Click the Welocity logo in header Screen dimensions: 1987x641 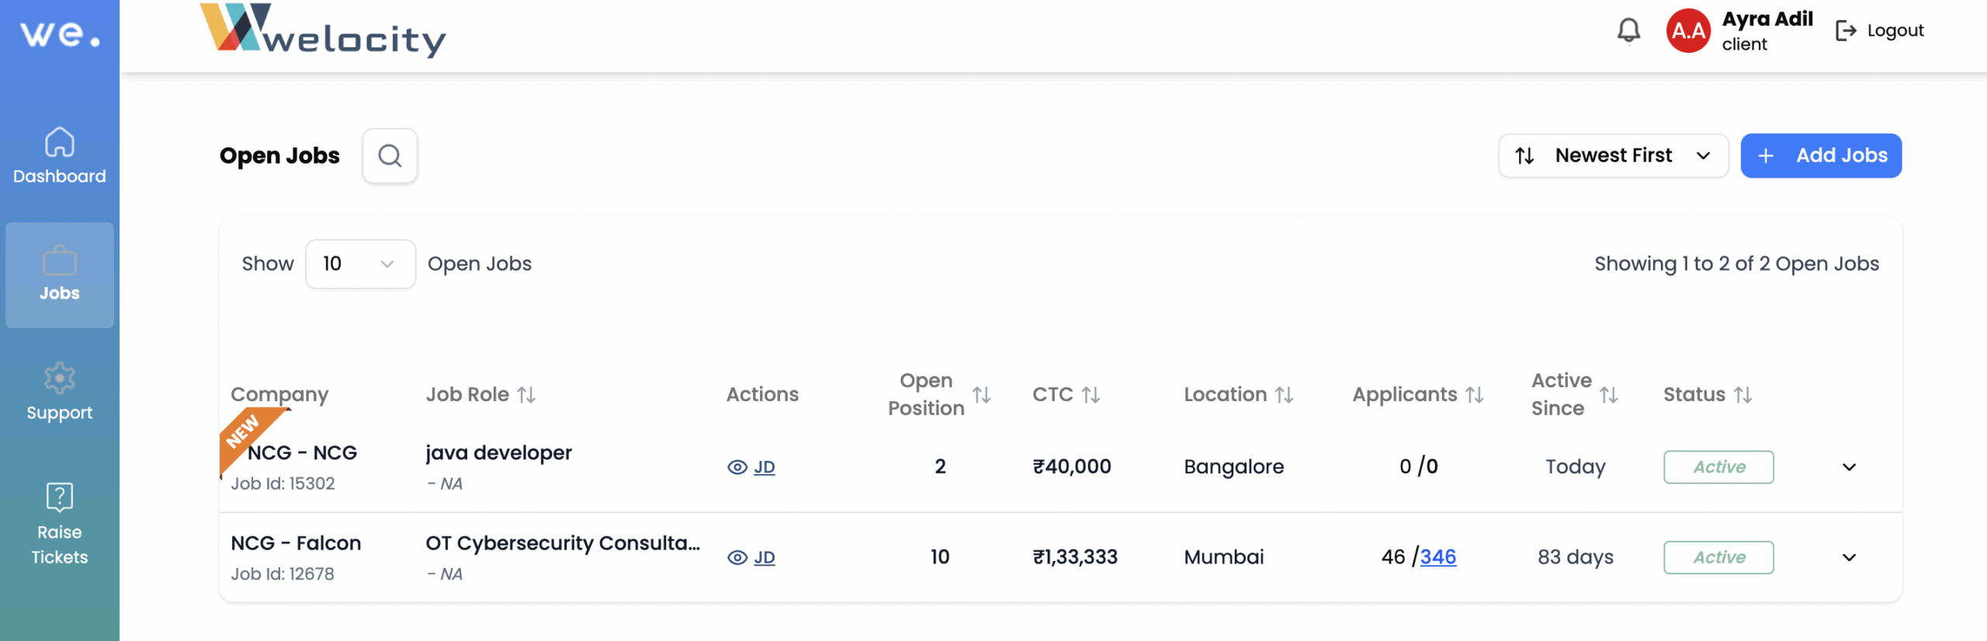(323, 31)
